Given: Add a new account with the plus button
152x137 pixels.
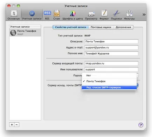Looking at the screenshot, I should click(12, 125).
